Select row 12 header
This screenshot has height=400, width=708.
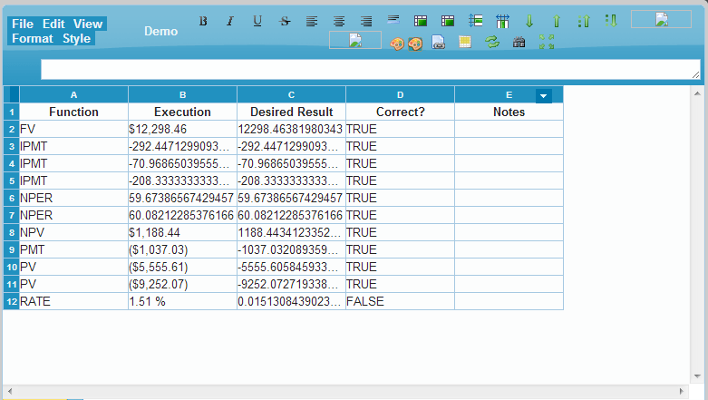tap(11, 301)
